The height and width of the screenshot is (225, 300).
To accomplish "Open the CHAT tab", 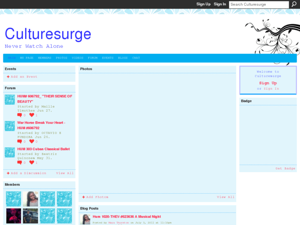I will [x=136, y=58].
